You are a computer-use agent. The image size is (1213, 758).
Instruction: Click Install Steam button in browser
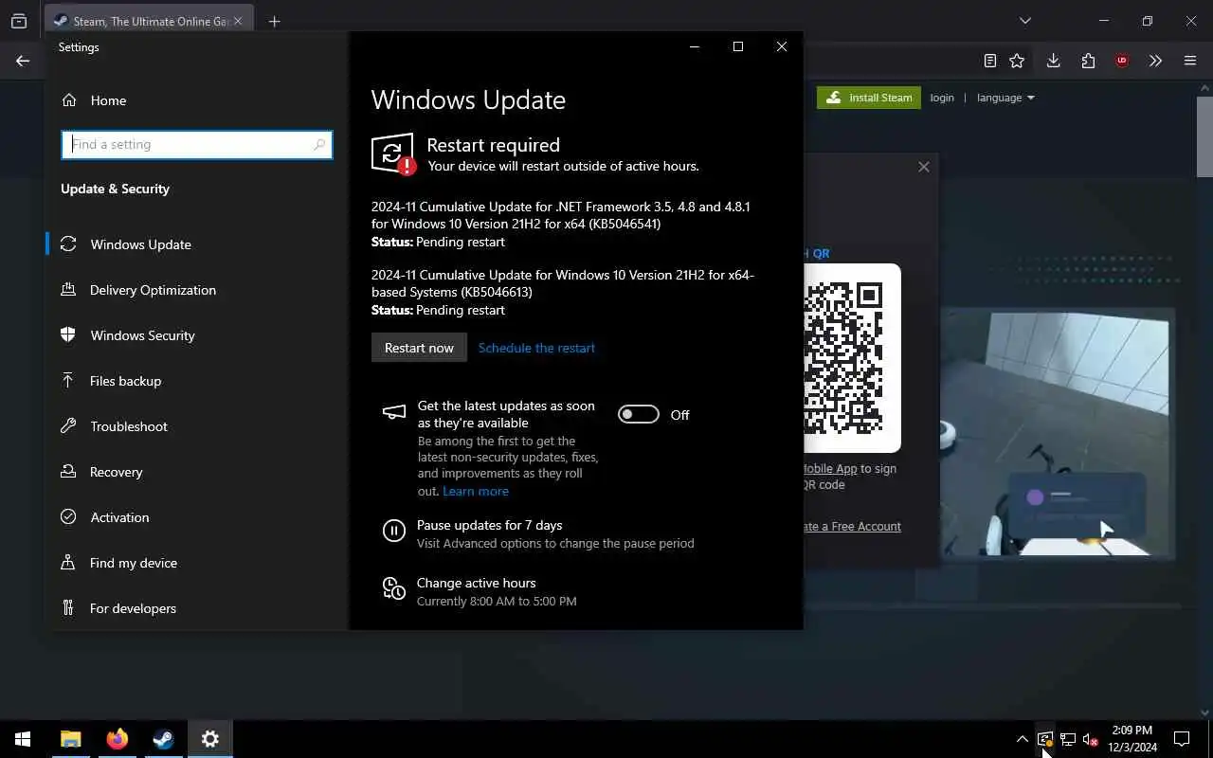pyautogui.click(x=869, y=98)
